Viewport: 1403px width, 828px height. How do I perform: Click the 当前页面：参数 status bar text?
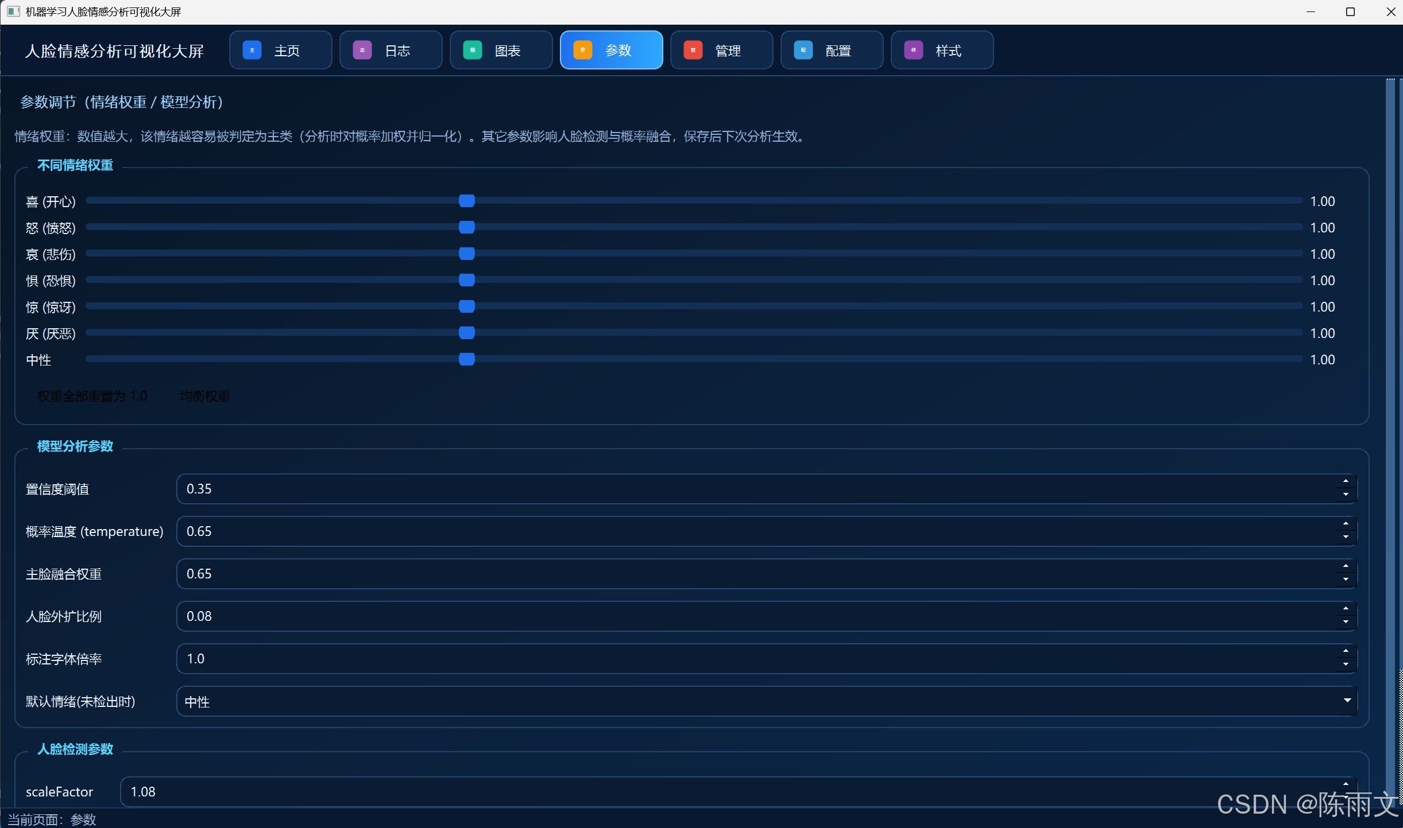pos(52,819)
